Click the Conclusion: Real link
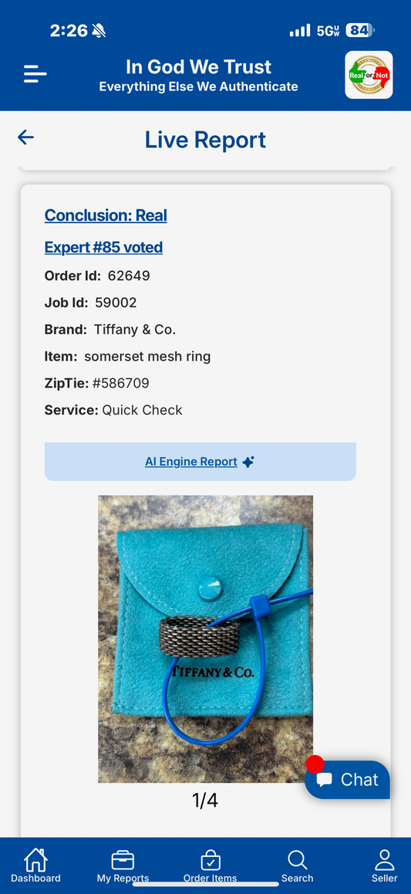This screenshot has height=894, width=411. [x=106, y=215]
